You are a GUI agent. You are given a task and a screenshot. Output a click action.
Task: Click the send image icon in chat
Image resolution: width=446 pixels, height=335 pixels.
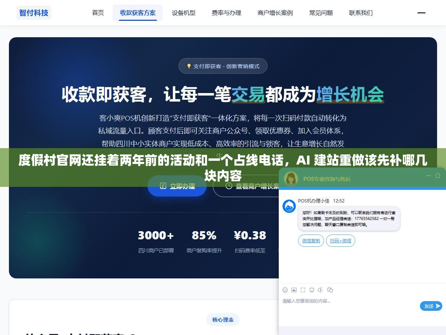click(x=294, y=290)
